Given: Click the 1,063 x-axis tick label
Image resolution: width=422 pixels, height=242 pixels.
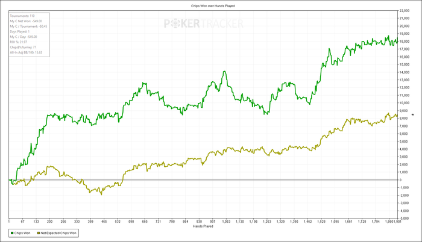Looking at the screenshot, I should pyautogui.click(x=226, y=222).
